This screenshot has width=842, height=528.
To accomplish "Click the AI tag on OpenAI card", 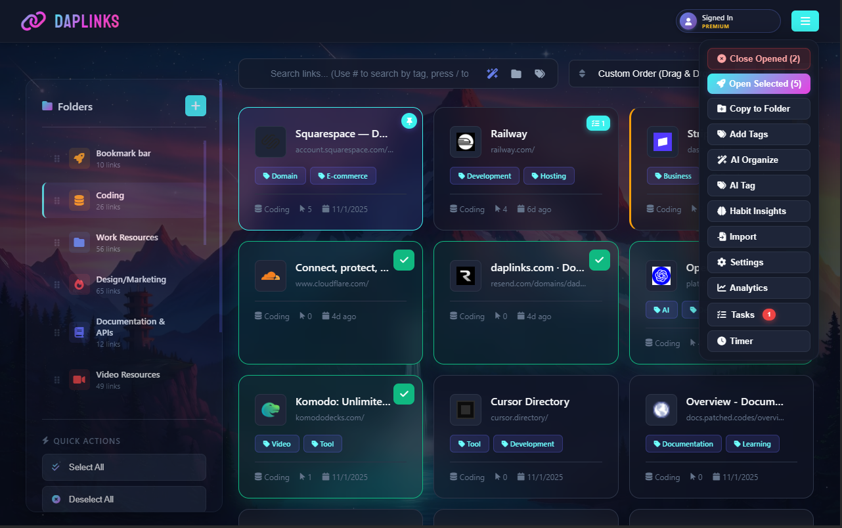I will click(x=661, y=310).
